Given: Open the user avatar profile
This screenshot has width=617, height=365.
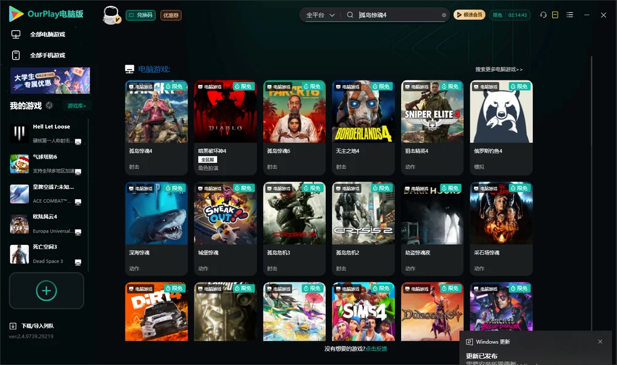Looking at the screenshot, I should pos(111,15).
